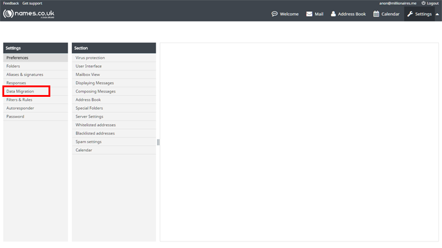The height and width of the screenshot is (248, 442).
Task: Click the Get support link
Action: (32, 3)
